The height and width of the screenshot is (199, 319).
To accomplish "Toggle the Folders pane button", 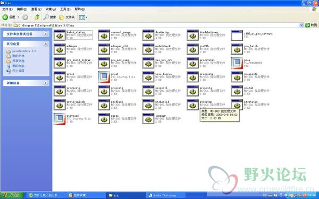I will (67, 18).
